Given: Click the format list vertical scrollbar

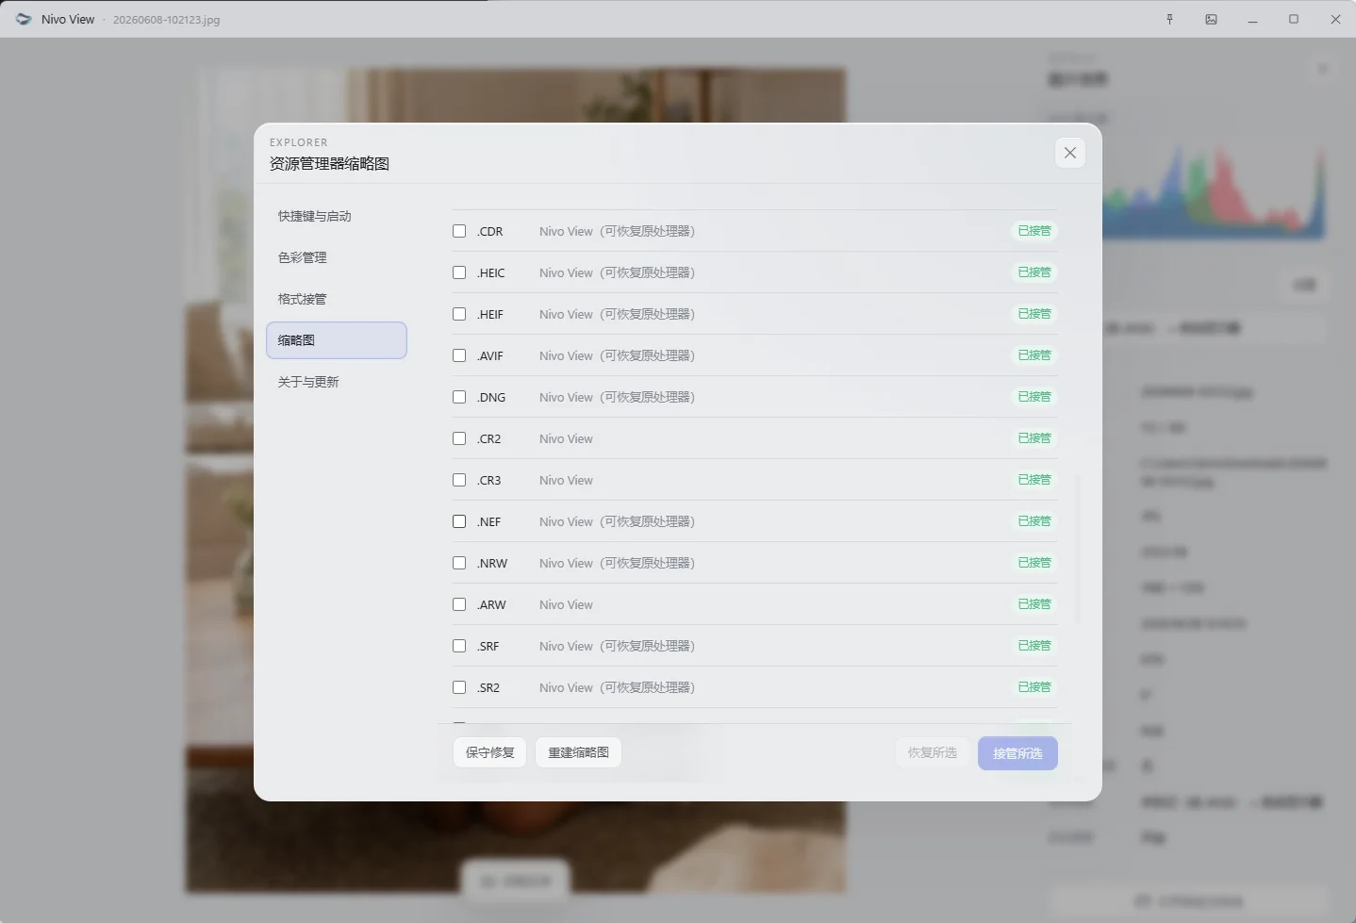Looking at the screenshot, I should pos(1078,550).
